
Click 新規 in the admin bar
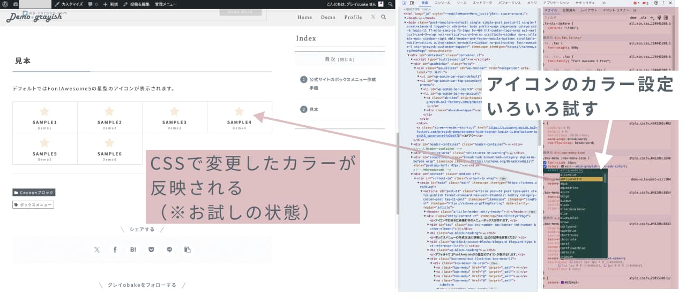tap(110, 4)
